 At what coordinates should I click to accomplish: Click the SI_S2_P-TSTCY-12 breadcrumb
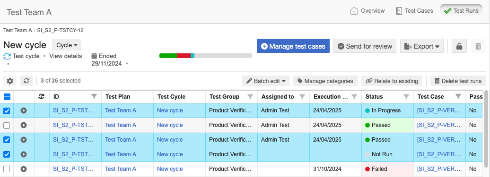61,30
